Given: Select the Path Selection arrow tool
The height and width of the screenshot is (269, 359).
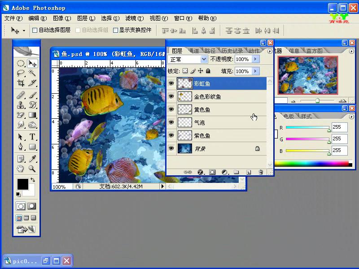Looking at the screenshot, I should pyautogui.click(x=21, y=137).
